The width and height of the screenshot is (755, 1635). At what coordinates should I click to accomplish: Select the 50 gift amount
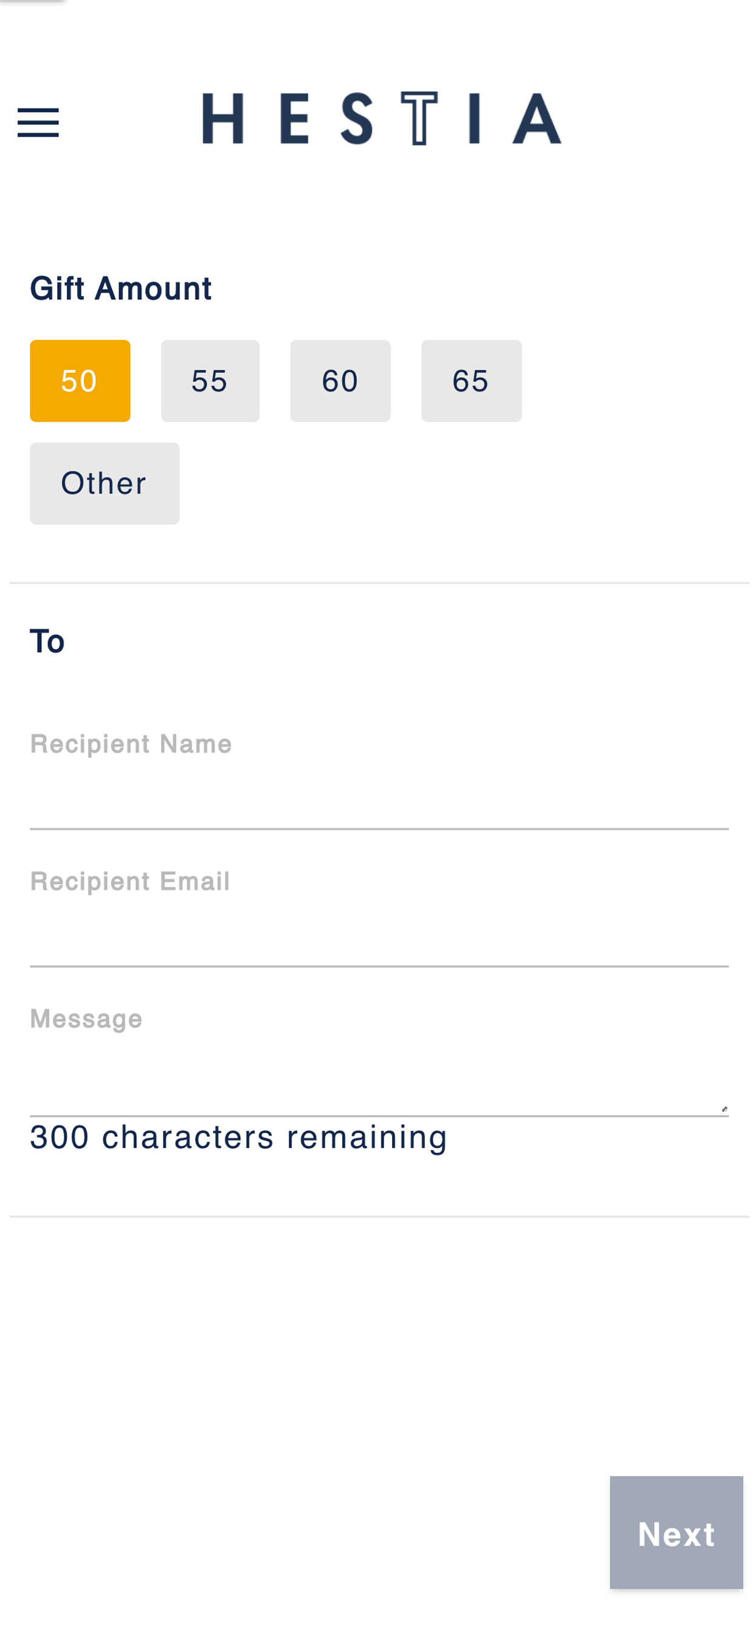80,381
